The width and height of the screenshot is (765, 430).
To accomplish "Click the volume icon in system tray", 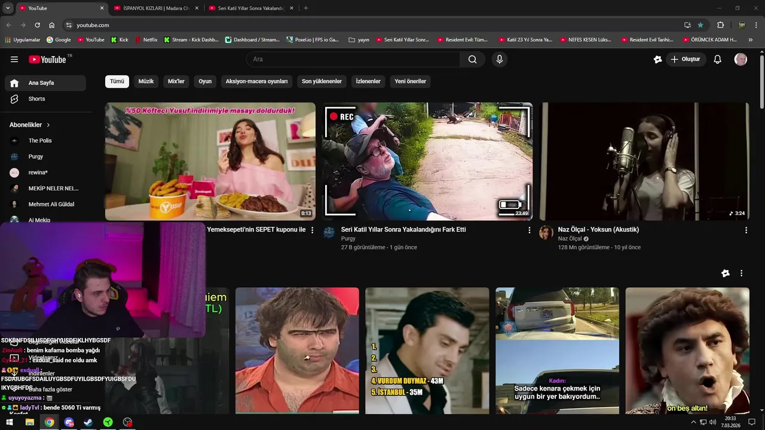I will pyautogui.click(x=713, y=422).
